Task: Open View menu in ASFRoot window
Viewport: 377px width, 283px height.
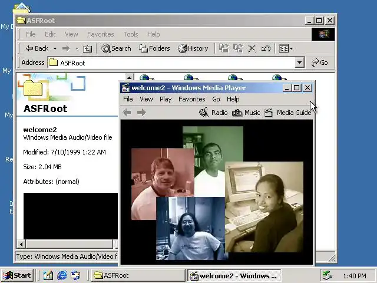Action: point(71,34)
